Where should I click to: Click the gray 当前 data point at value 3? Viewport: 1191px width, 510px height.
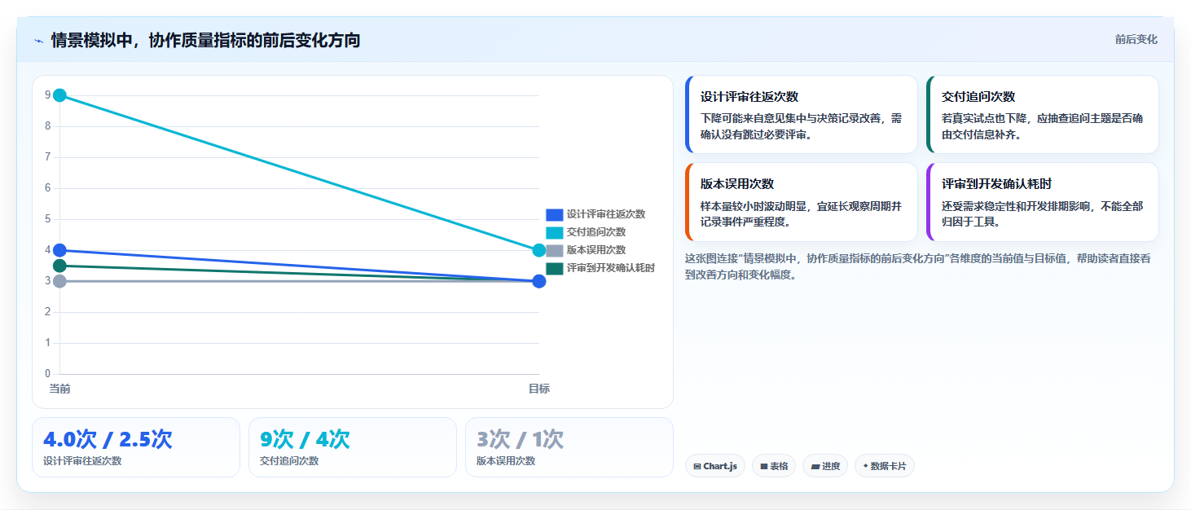pos(59,281)
